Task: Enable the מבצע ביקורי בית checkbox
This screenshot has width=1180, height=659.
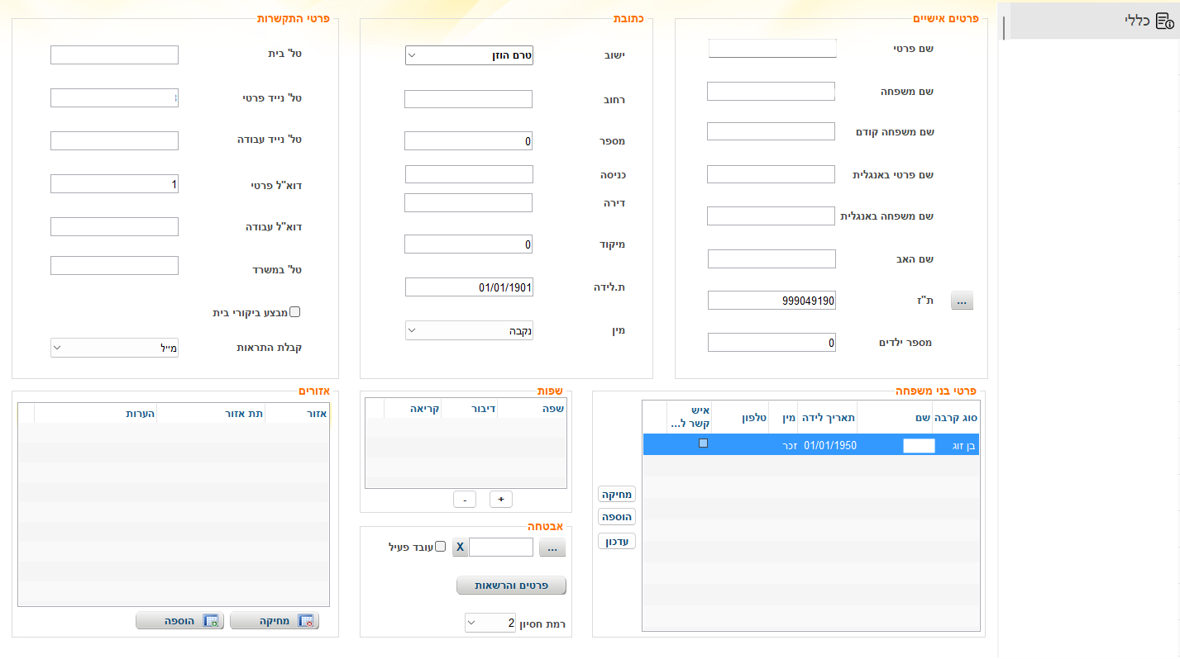Action: (294, 312)
